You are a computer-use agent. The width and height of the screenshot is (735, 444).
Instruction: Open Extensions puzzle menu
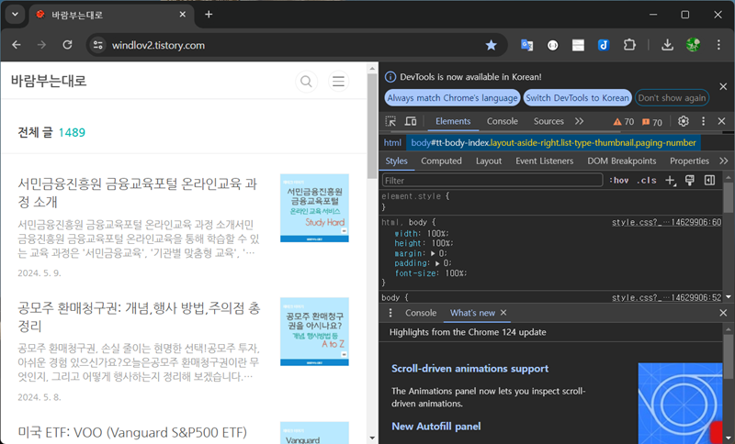[x=629, y=45]
